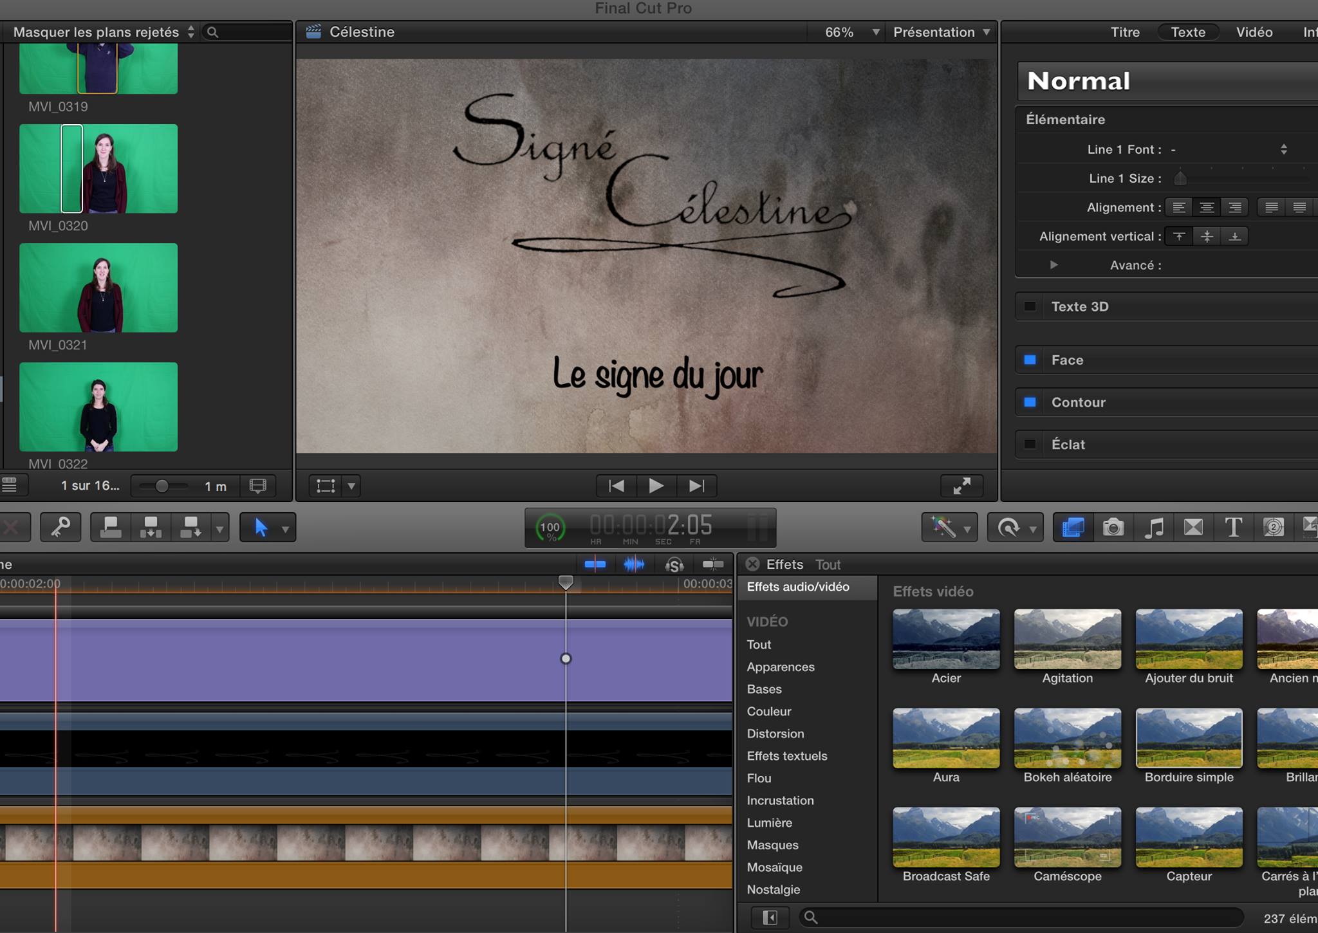Select the Bokeh aléatoire effect thumbnail
Screen dimensions: 1318x933
coord(1067,738)
